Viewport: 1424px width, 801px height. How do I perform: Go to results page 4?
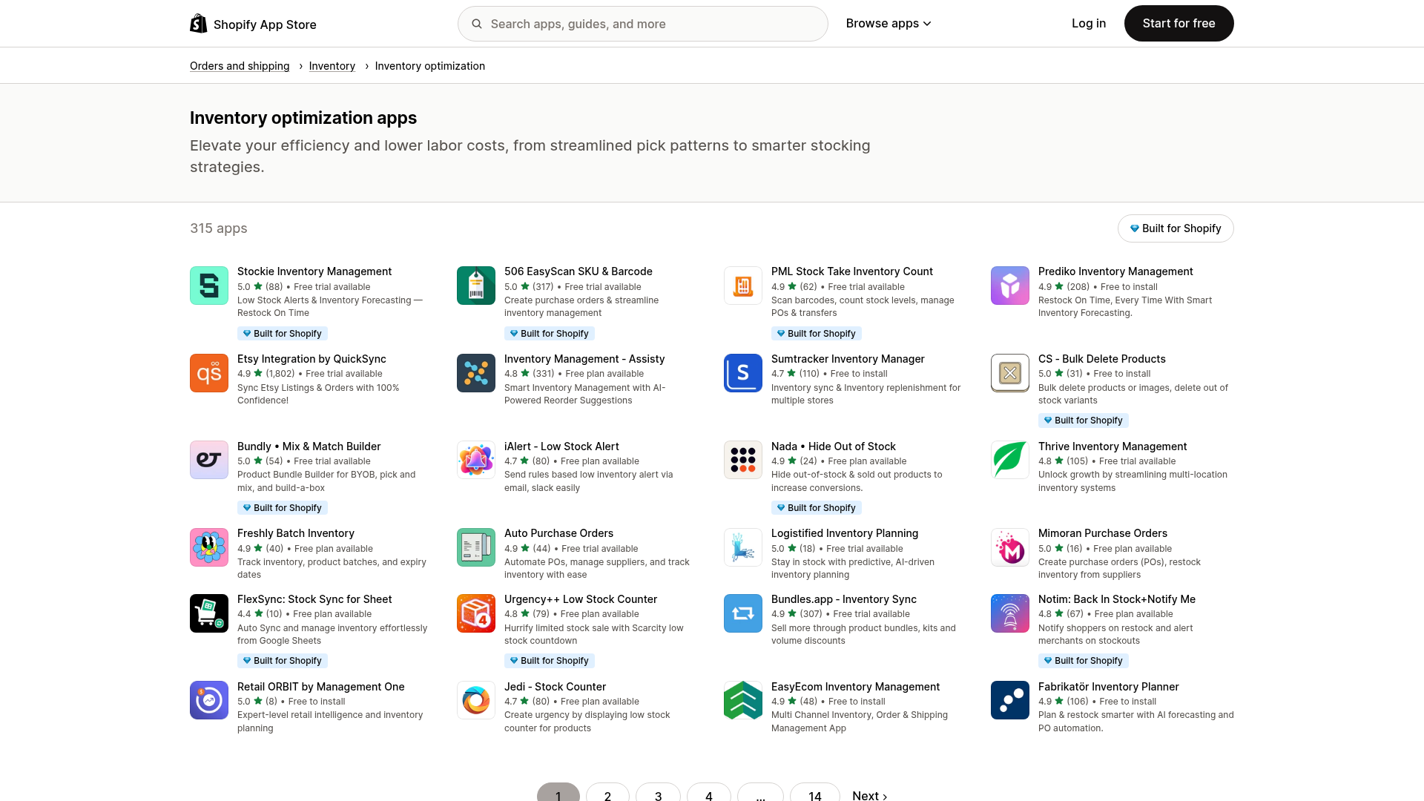(709, 792)
